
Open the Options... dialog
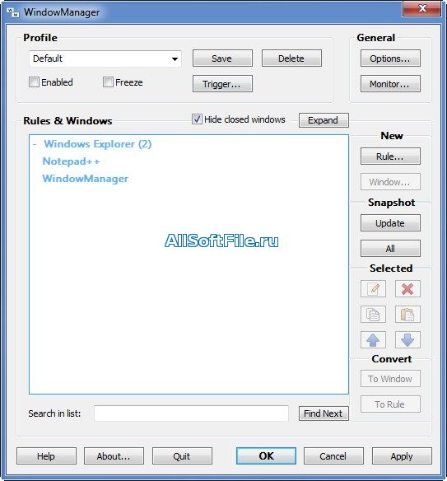click(390, 58)
